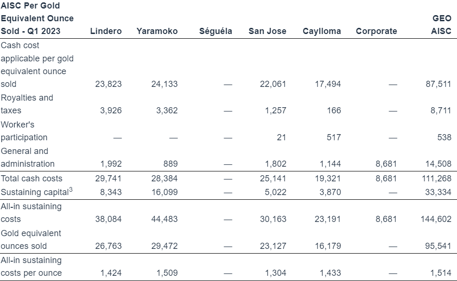
Task: Click the Lindero column header
Action: 106,31
